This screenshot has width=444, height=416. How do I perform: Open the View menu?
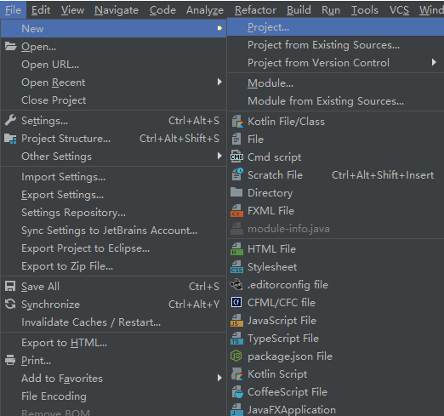(x=72, y=10)
